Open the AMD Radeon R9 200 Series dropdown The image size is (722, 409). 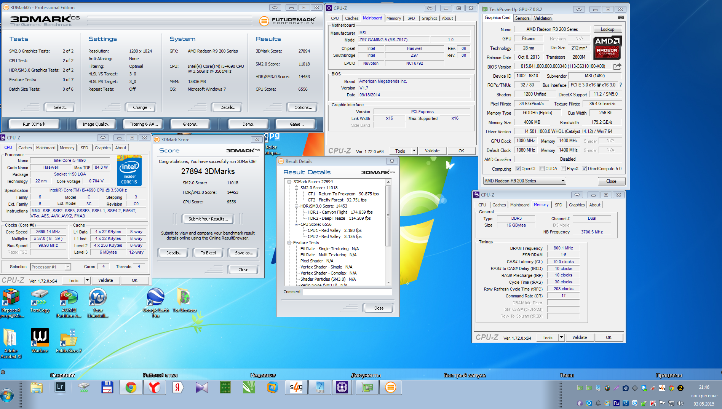click(524, 181)
